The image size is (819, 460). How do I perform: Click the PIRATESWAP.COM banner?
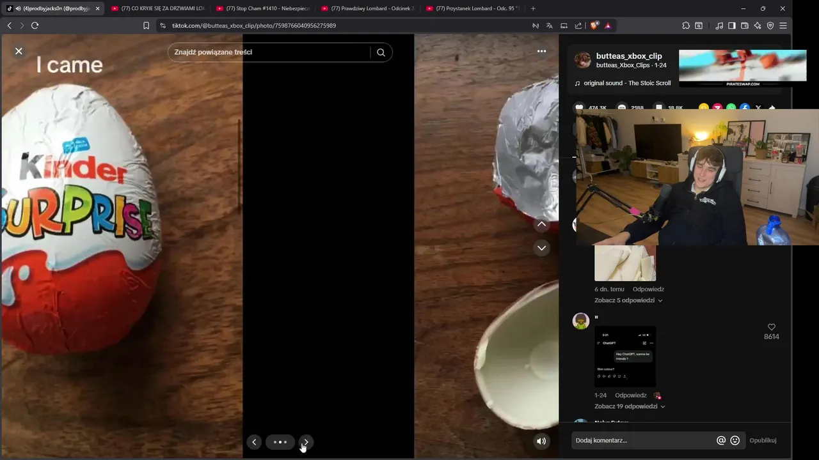(742, 68)
